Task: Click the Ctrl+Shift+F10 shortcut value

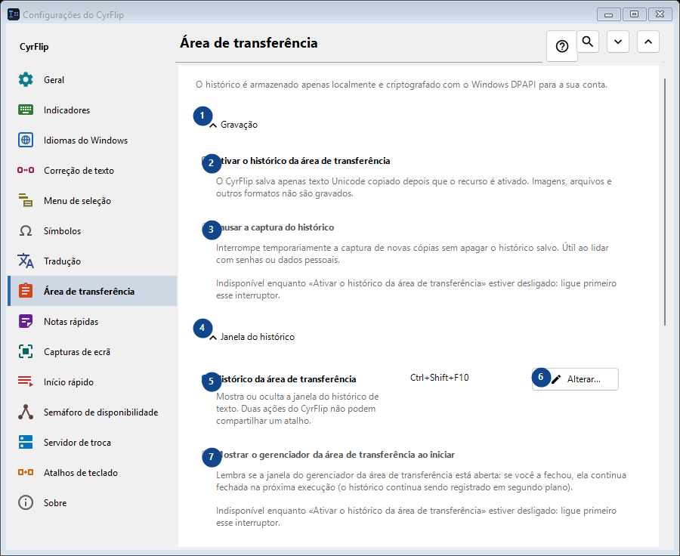Action: [x=439, y=378]
